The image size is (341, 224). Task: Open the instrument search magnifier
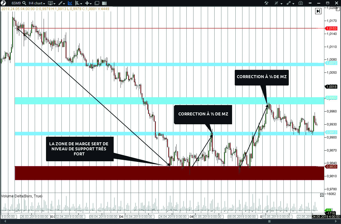pyautogui.click(x=24, y=3)
